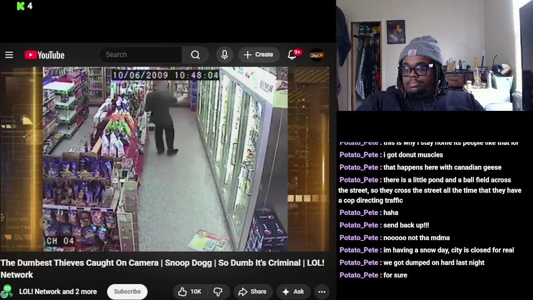Click the Ask button
533x300 pixels.
293,292
